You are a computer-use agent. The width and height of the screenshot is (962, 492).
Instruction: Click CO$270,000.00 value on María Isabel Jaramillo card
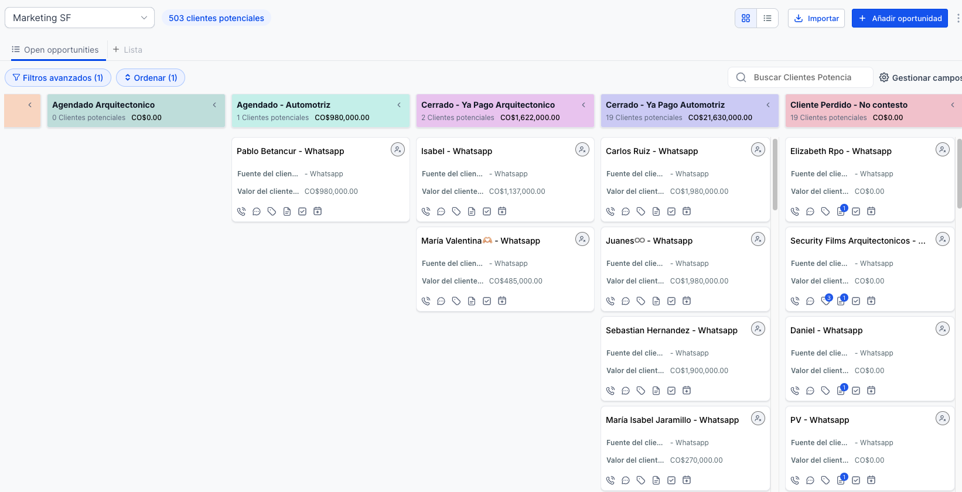[x=696, y=460]
